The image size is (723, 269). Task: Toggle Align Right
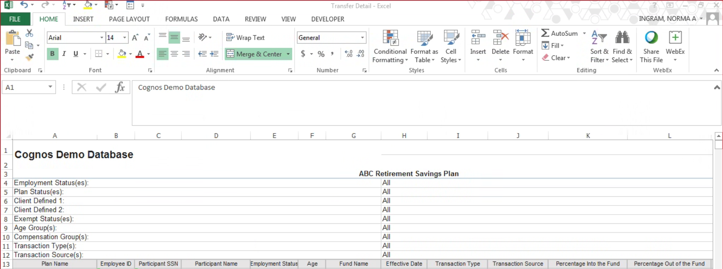186,54
